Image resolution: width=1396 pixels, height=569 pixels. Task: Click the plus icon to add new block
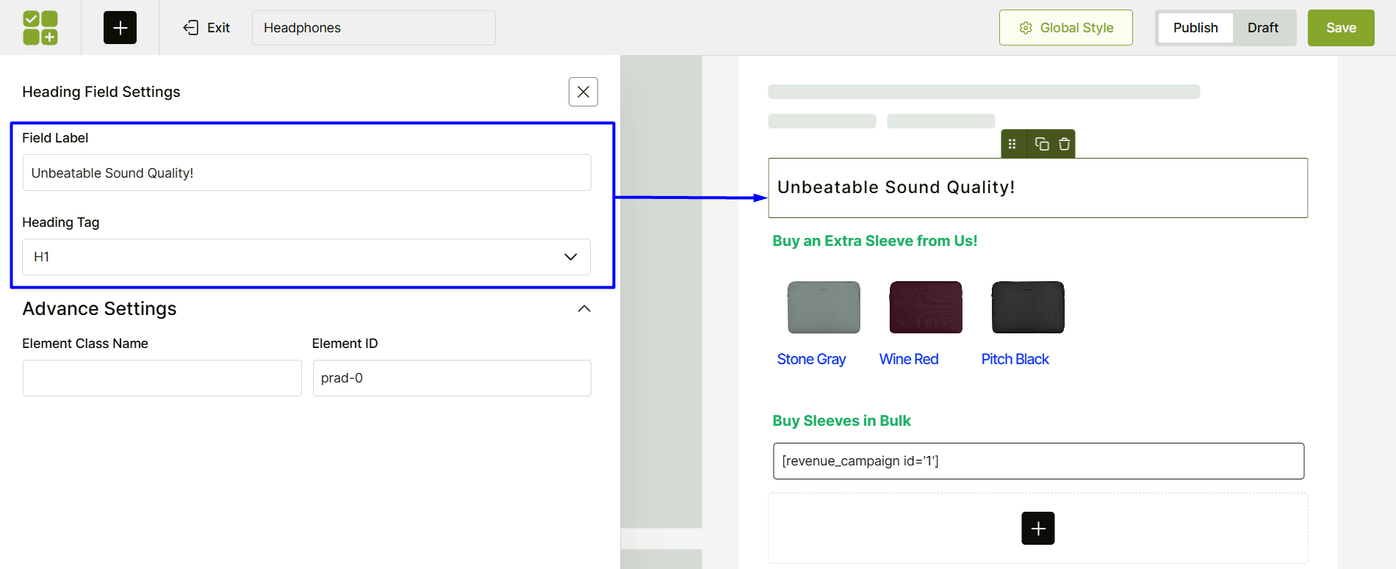(x=1037, y=529)
